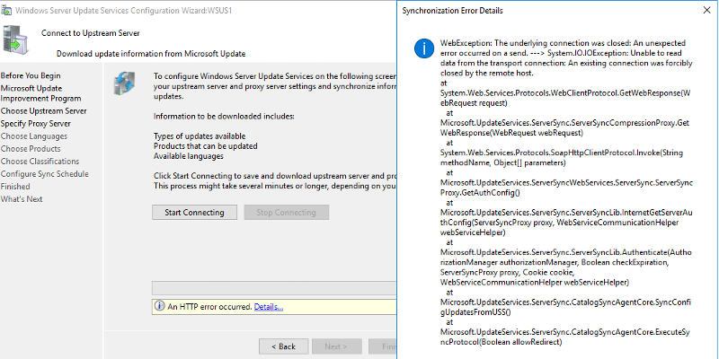Click the Back button

pyautogui.click(x=283, y=346)
